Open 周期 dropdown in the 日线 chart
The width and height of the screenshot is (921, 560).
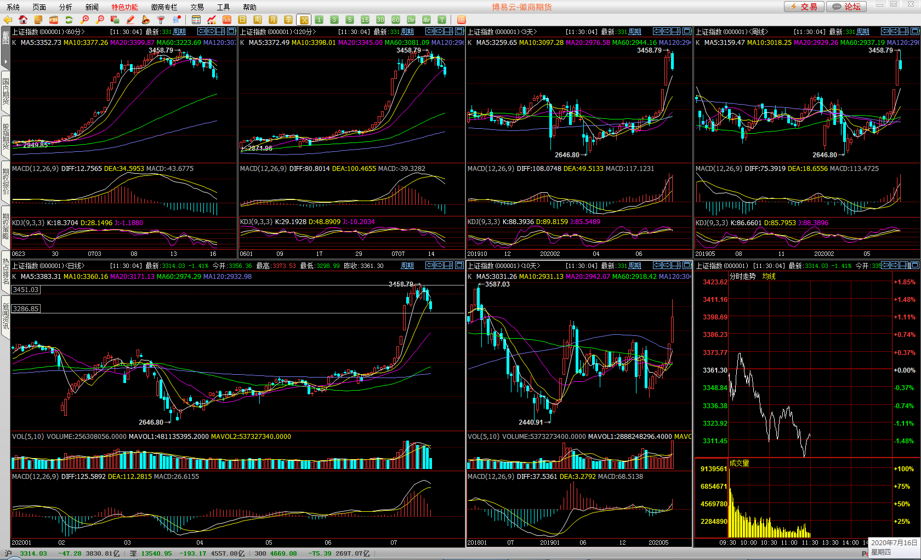pyautogui.click(x=407, y=266)
